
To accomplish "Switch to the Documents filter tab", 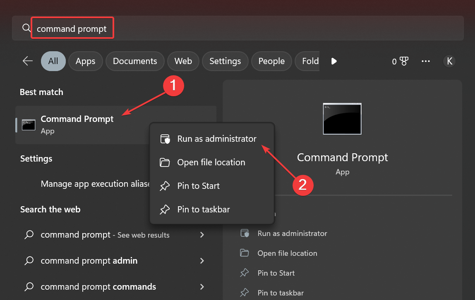I will [x=135, y=61].
